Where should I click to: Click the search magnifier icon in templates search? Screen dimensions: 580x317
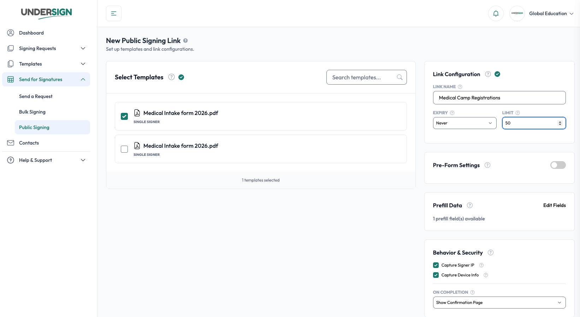pyautogui.click(x=400, y=77)
